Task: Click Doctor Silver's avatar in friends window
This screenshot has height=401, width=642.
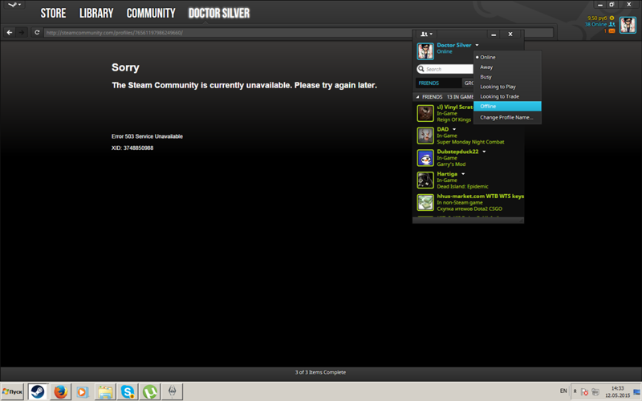Action: pos(425,51)
